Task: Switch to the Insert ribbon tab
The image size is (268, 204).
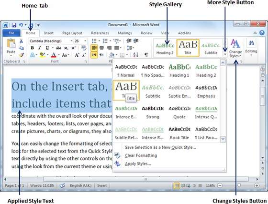Action: click(49, 33)
